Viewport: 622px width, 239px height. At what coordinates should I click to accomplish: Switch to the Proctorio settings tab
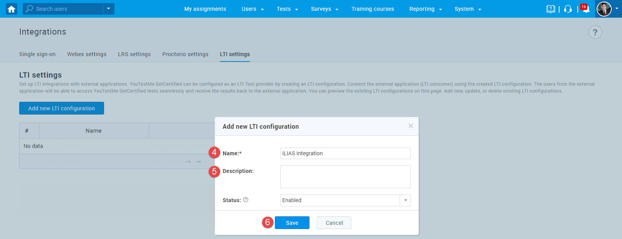[x=185, y=54]
